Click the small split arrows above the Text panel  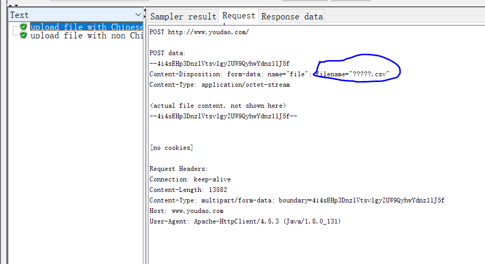tap(12, 5)
